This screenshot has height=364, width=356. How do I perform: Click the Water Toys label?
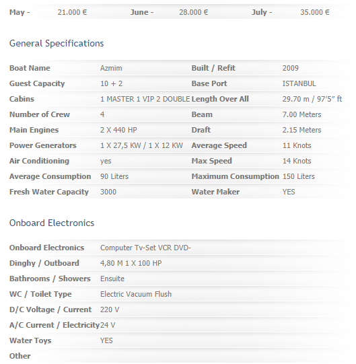point(30,340)
